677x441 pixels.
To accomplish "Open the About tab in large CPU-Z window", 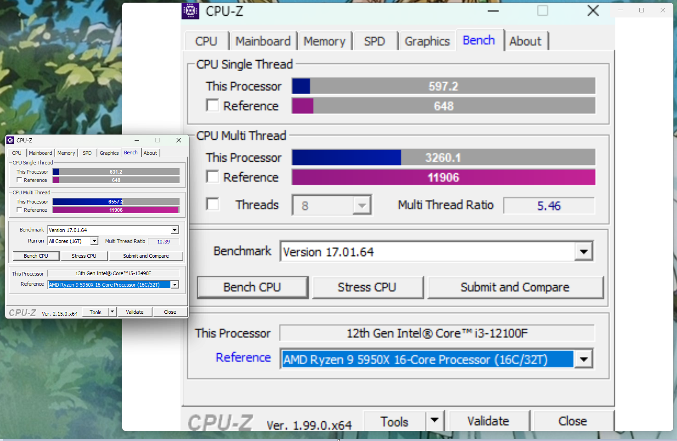I will click(x=525, y=41).
